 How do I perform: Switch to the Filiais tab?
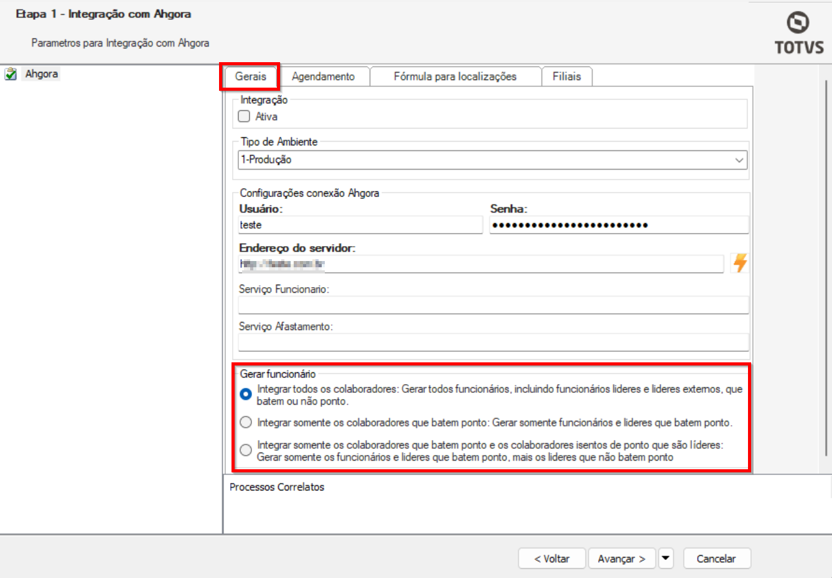pyautogui.click(x=566, y=76)
